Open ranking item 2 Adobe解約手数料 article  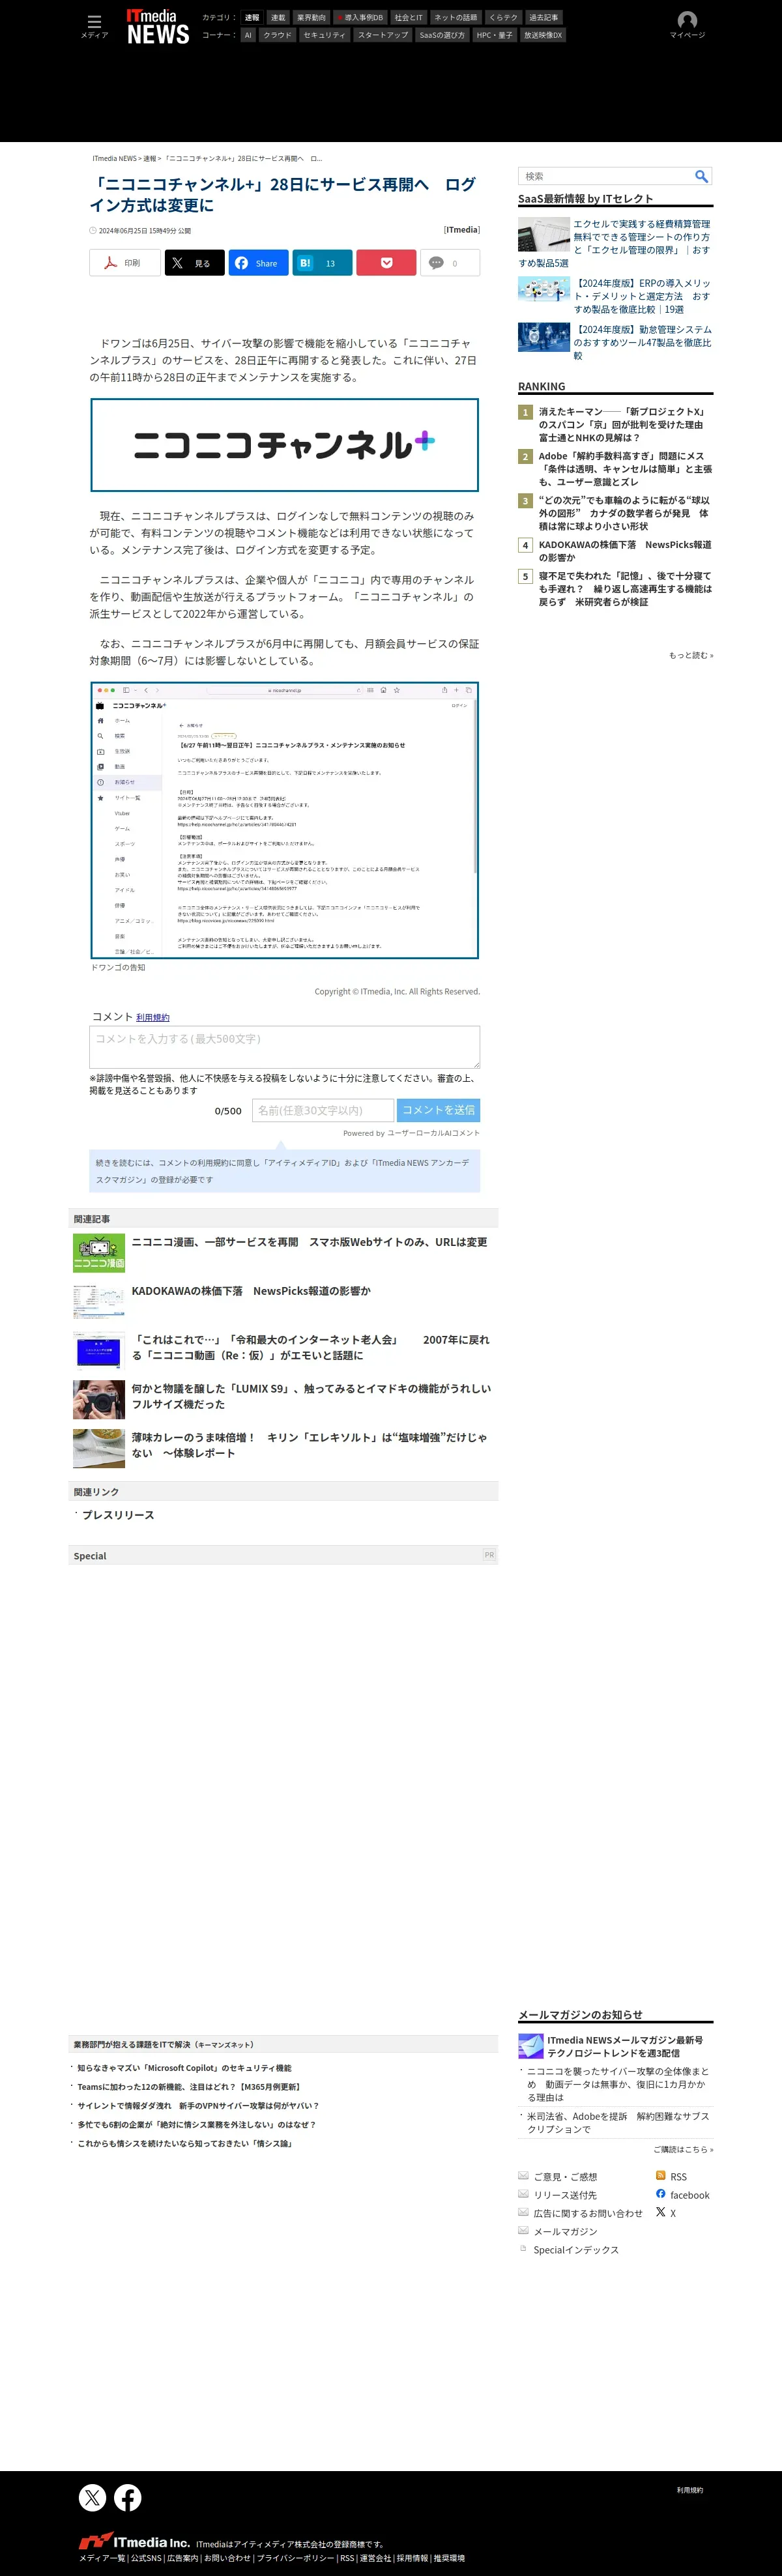tap(625, 469)
